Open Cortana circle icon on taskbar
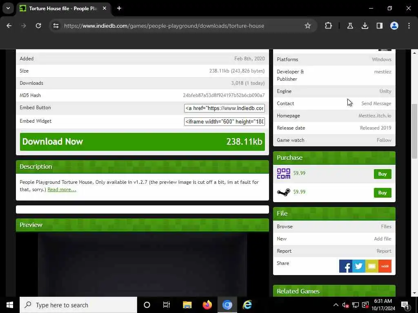This screenshot has height=313, width=418. 147,305
